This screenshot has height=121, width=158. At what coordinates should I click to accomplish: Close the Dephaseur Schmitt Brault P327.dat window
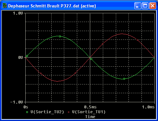(152, 5)
